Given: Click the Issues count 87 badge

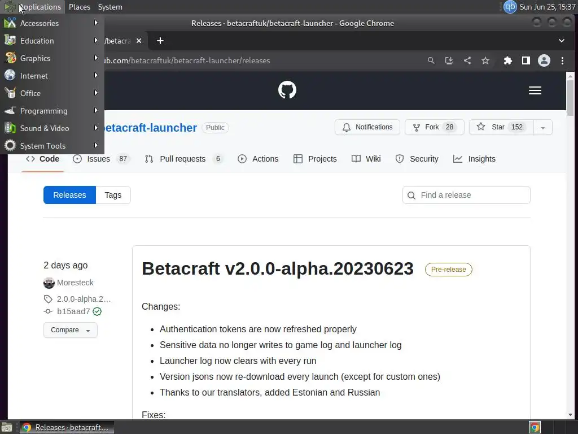Looking at the screenshot, I should pyautogui.click(x=122, y=159).
